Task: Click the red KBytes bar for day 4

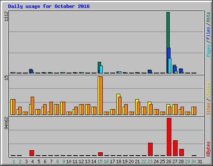Action: tap(32, 153)
